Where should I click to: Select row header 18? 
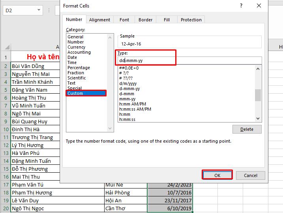coord(6,192)
